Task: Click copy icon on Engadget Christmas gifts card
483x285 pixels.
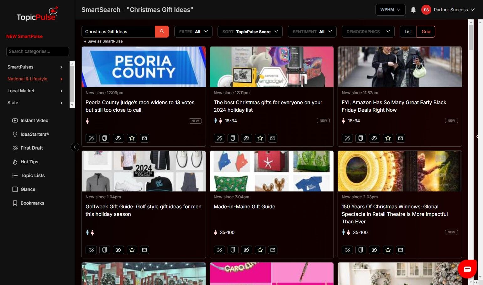Action: 233,138
